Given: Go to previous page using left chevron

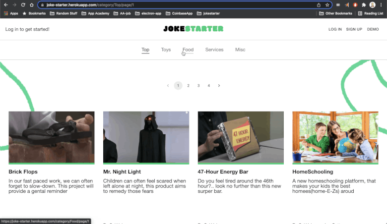Looking at the screenshot, I should coord(168,86).
